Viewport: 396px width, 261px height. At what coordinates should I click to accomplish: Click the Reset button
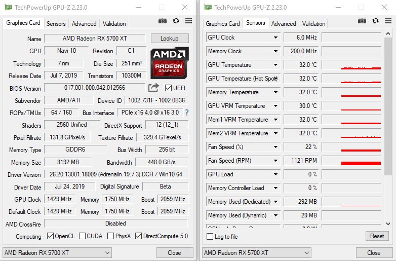(x=377, y=236)
